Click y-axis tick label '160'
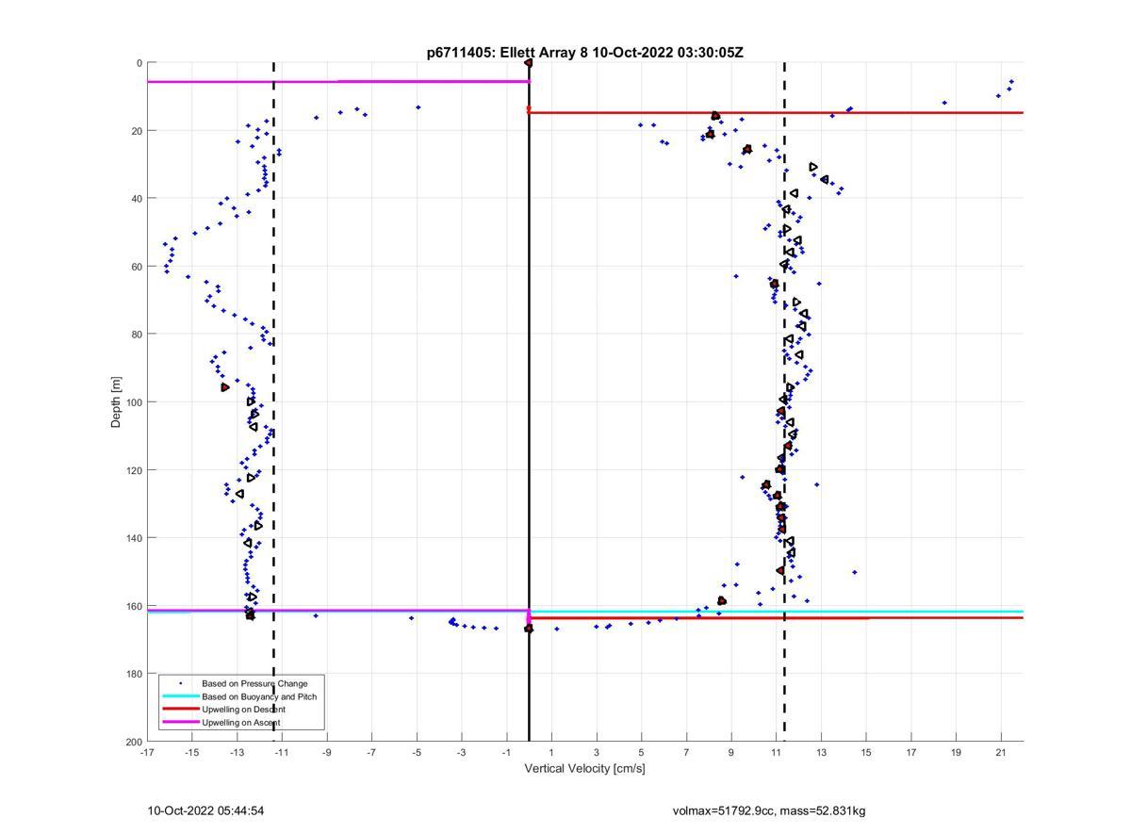Screen dimensions: 1131x834 [x=133, y=606]
